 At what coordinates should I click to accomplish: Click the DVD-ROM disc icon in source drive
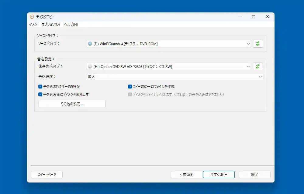(x=90, y=44)
